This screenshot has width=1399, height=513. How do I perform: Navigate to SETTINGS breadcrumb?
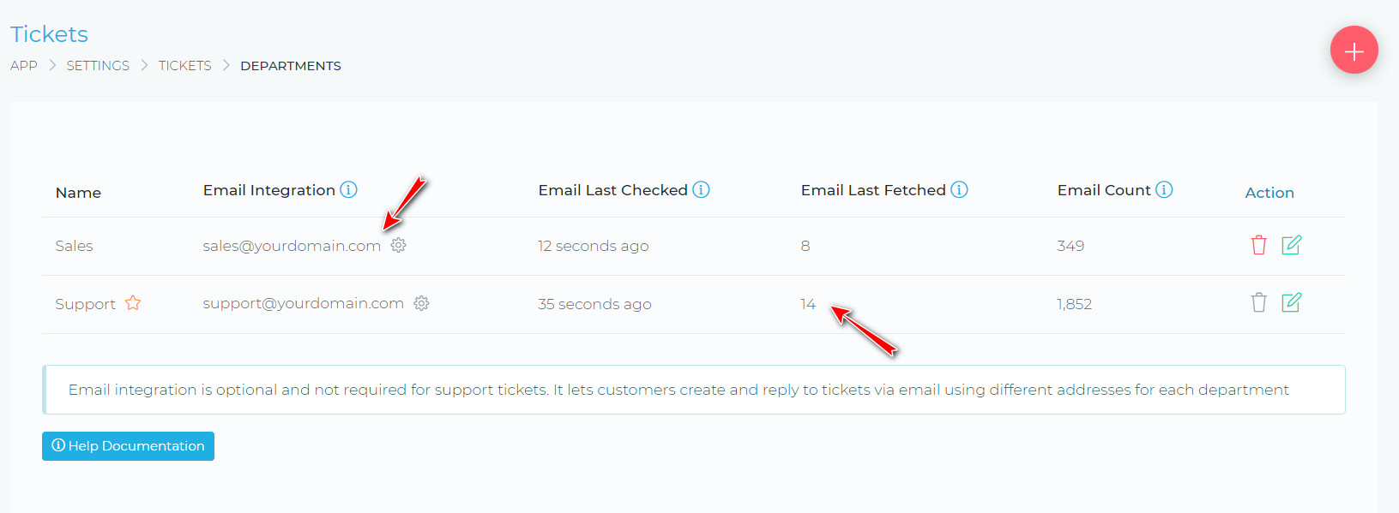pyautogui.click(x=98, y=66)
